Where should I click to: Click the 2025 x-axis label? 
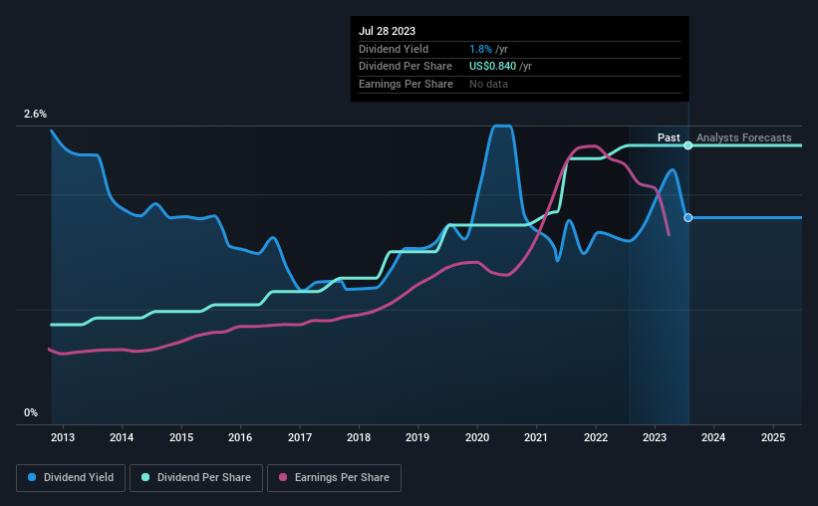772,437
